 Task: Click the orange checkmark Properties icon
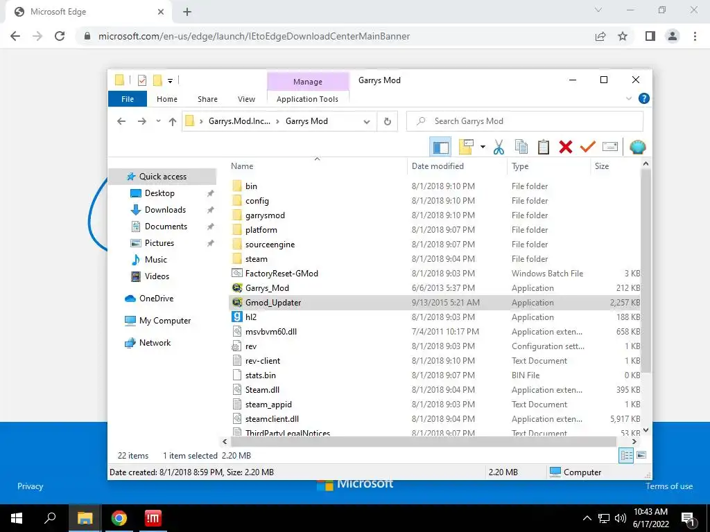point(588,147)
